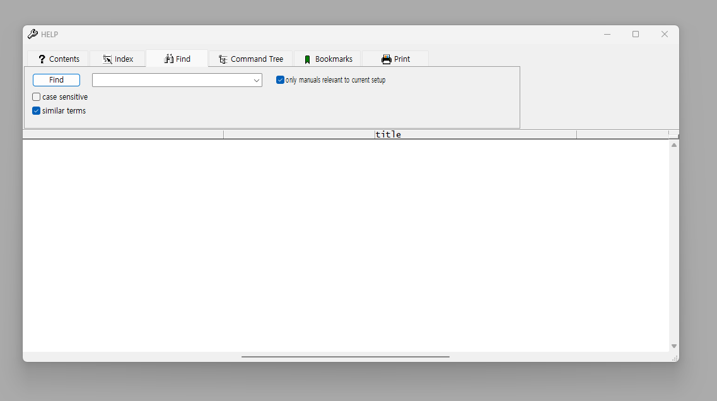Viewport: 717px width, 401px height.
Task: Uncheck the similar terms checkbox
Action: click(x=37, y=111)
